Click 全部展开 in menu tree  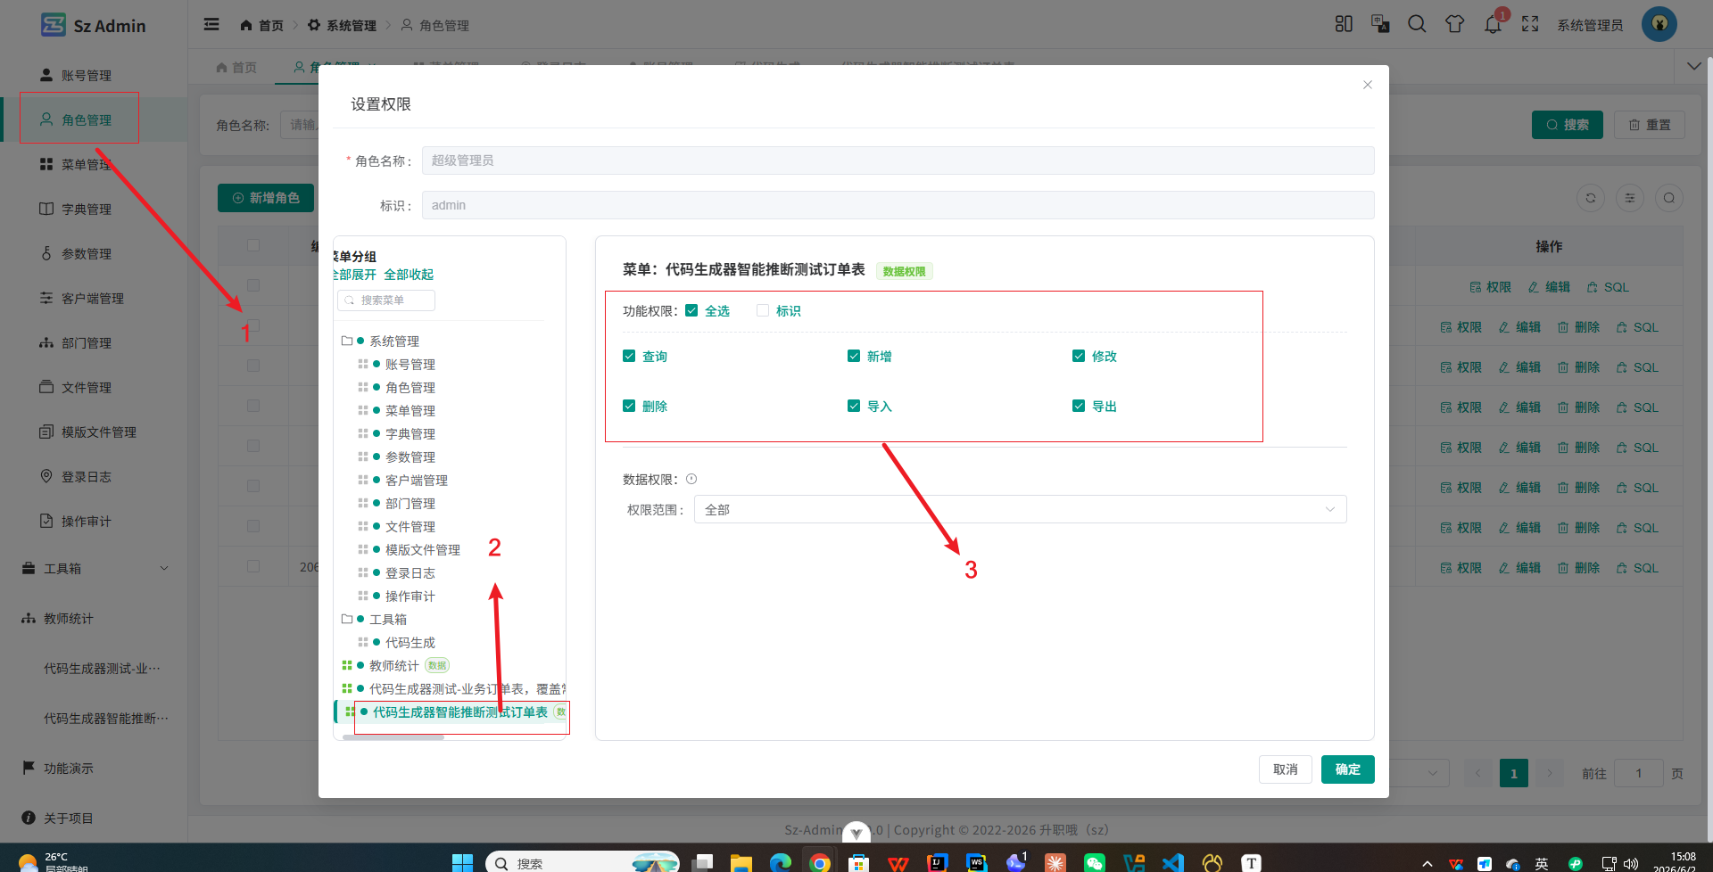click(x=355, y=275)
